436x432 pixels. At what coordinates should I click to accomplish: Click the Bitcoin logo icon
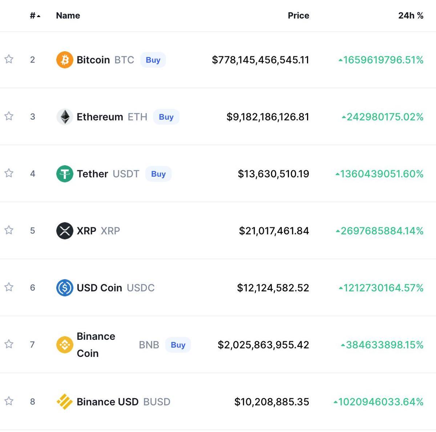coord(65,60)
